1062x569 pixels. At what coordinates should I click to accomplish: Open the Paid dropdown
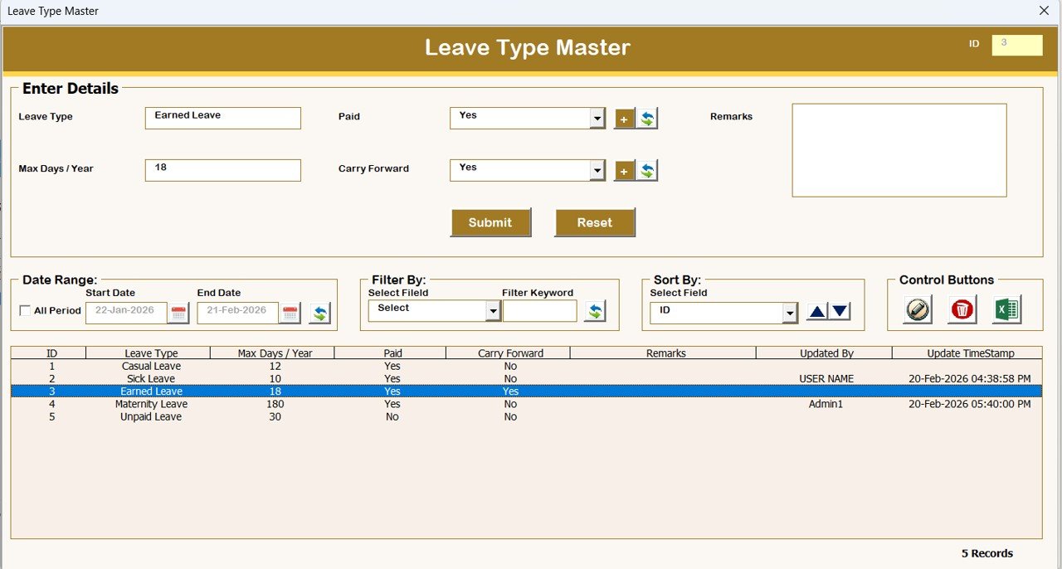click(x=599, y=118)
